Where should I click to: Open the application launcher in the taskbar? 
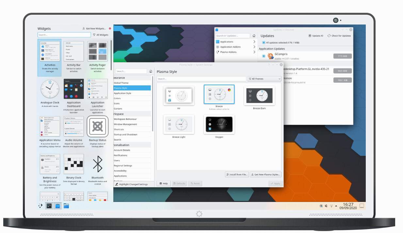40,206
